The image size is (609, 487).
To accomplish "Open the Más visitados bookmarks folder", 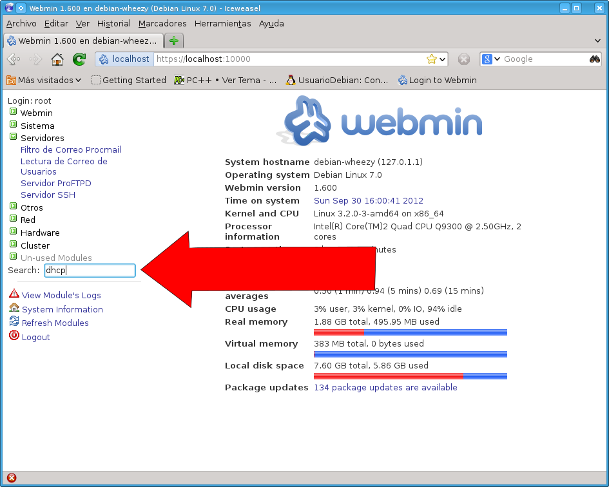I will (44, 80).
